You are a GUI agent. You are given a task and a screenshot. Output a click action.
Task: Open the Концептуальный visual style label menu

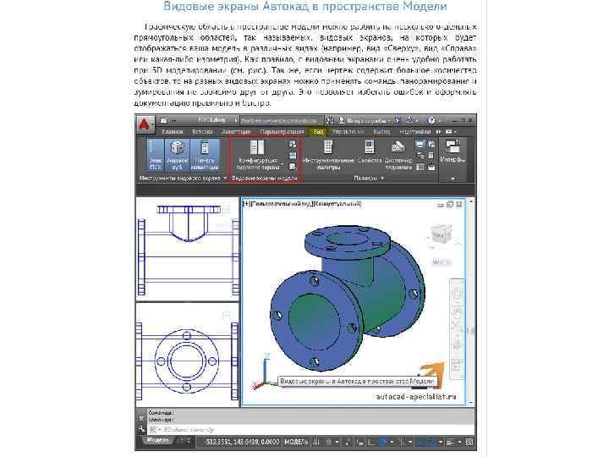pyautogui.click(x=337, y=204)
